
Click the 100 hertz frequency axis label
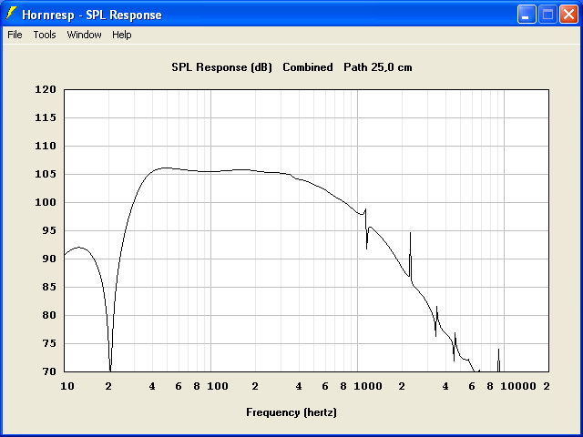(x=218, y=386)
